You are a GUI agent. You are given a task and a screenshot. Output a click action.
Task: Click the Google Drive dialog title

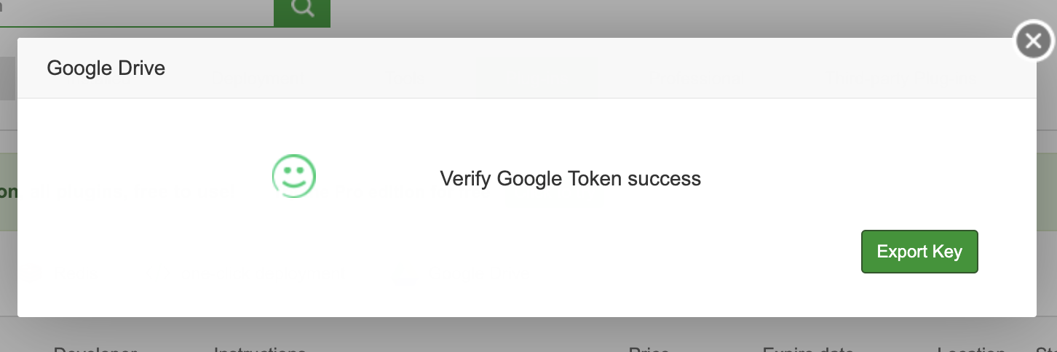pyautogui.click(x=106, y=68)
